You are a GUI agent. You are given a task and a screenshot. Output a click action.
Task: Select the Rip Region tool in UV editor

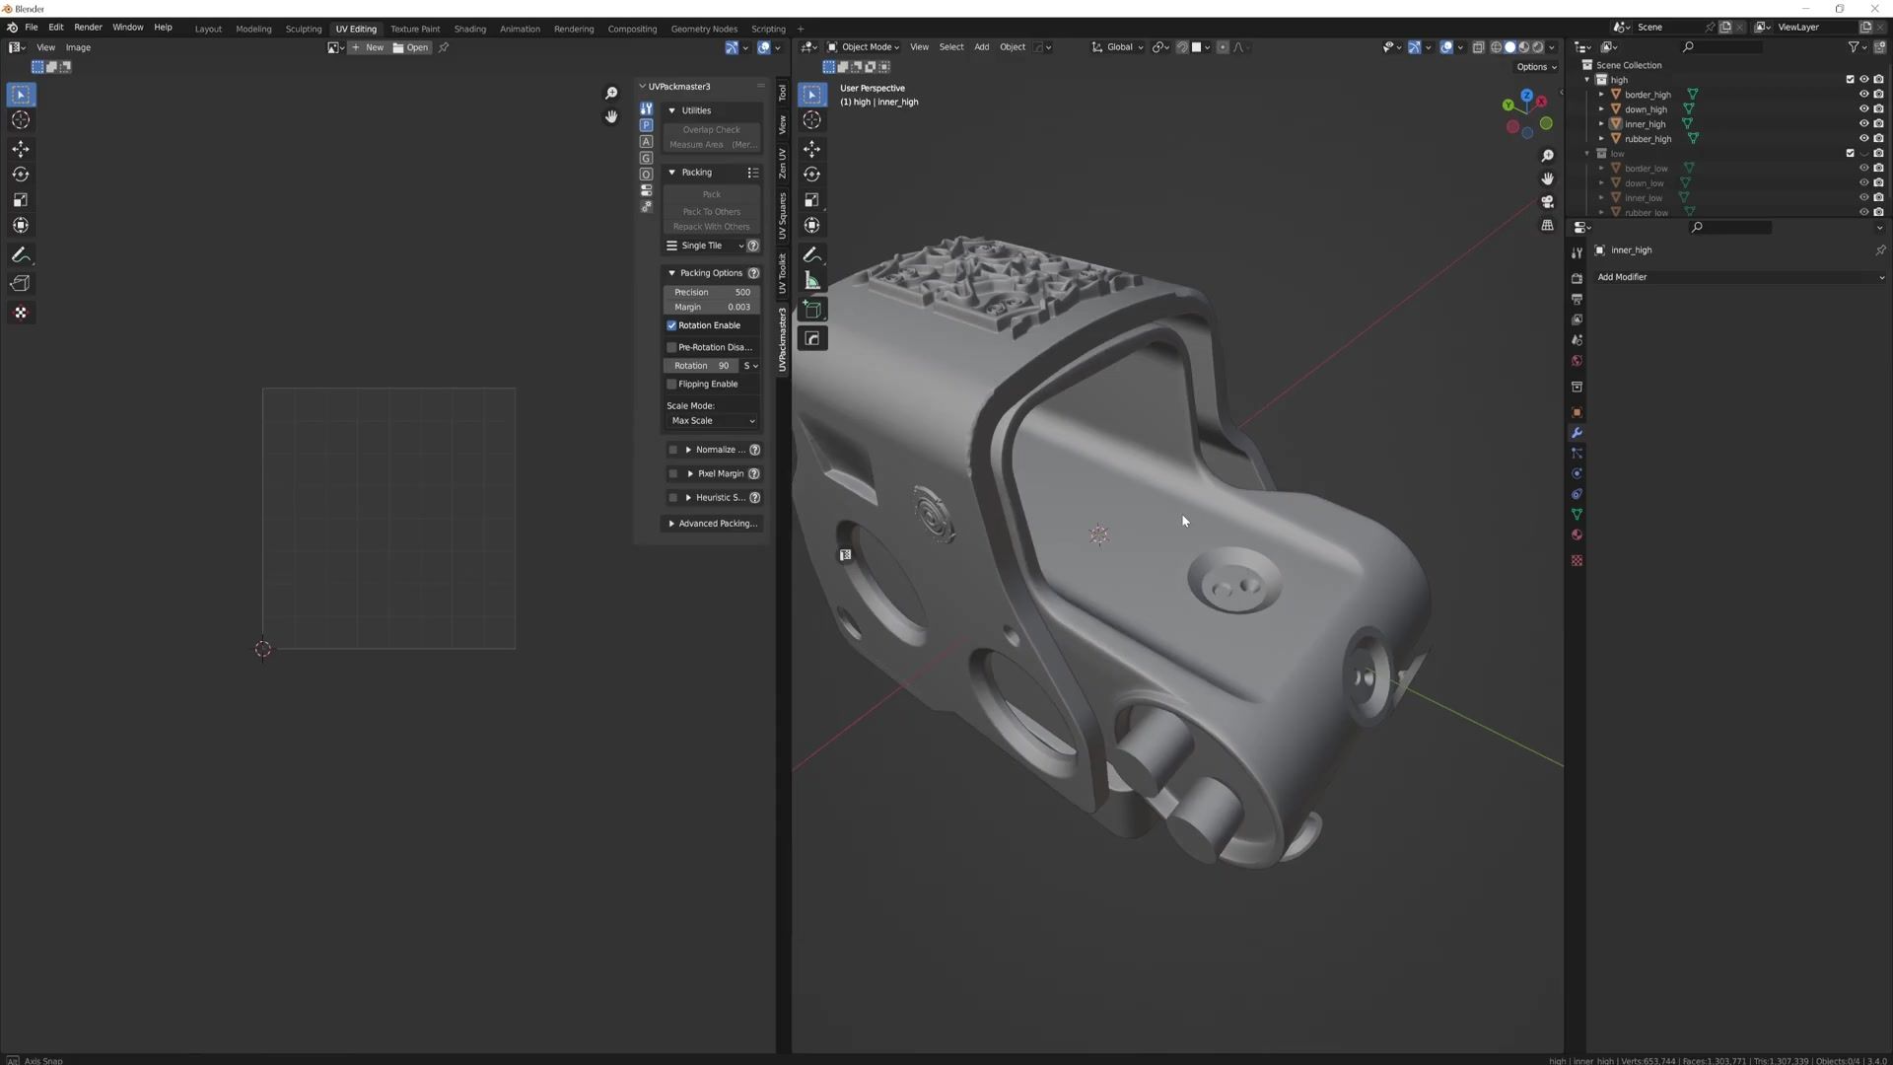click(21, 284)
